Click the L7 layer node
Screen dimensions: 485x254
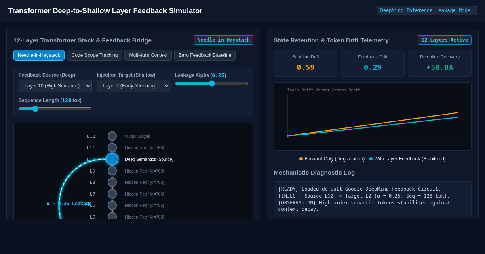click(112, 194)
